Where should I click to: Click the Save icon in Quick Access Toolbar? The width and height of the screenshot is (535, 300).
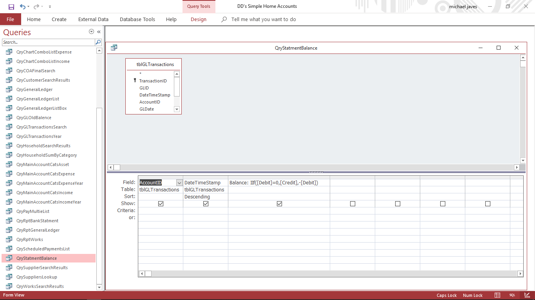click(x=11, y=7)
